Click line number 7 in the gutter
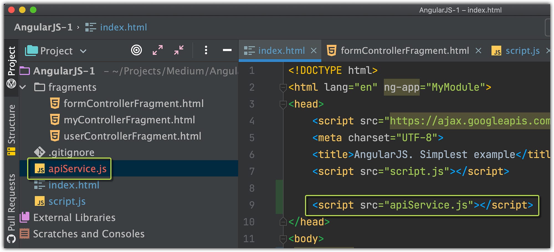Screen dimensions: 554x252 (x=252, y=171)
